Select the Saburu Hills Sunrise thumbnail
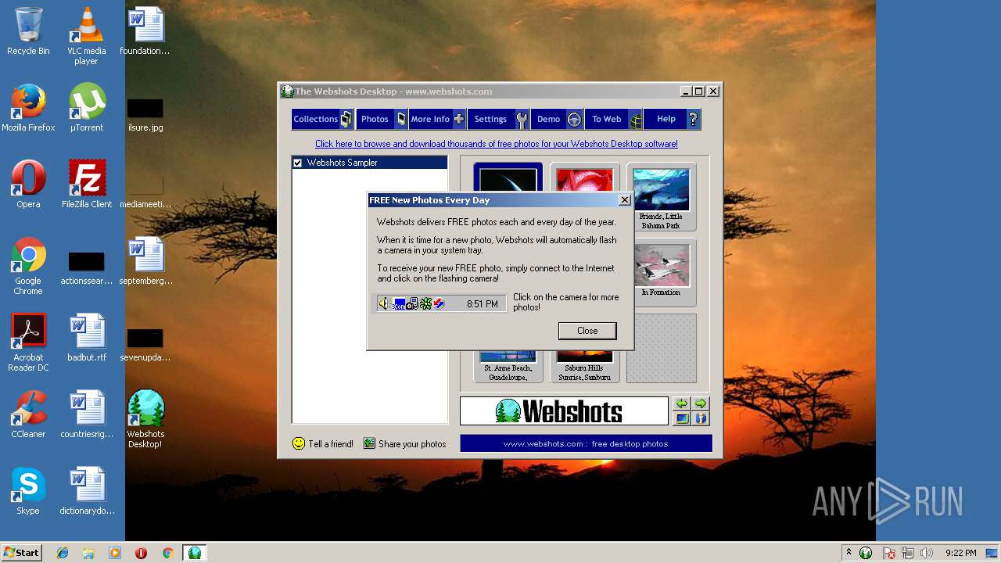The height and width of the screenshot is (563, 1001). 585,366
